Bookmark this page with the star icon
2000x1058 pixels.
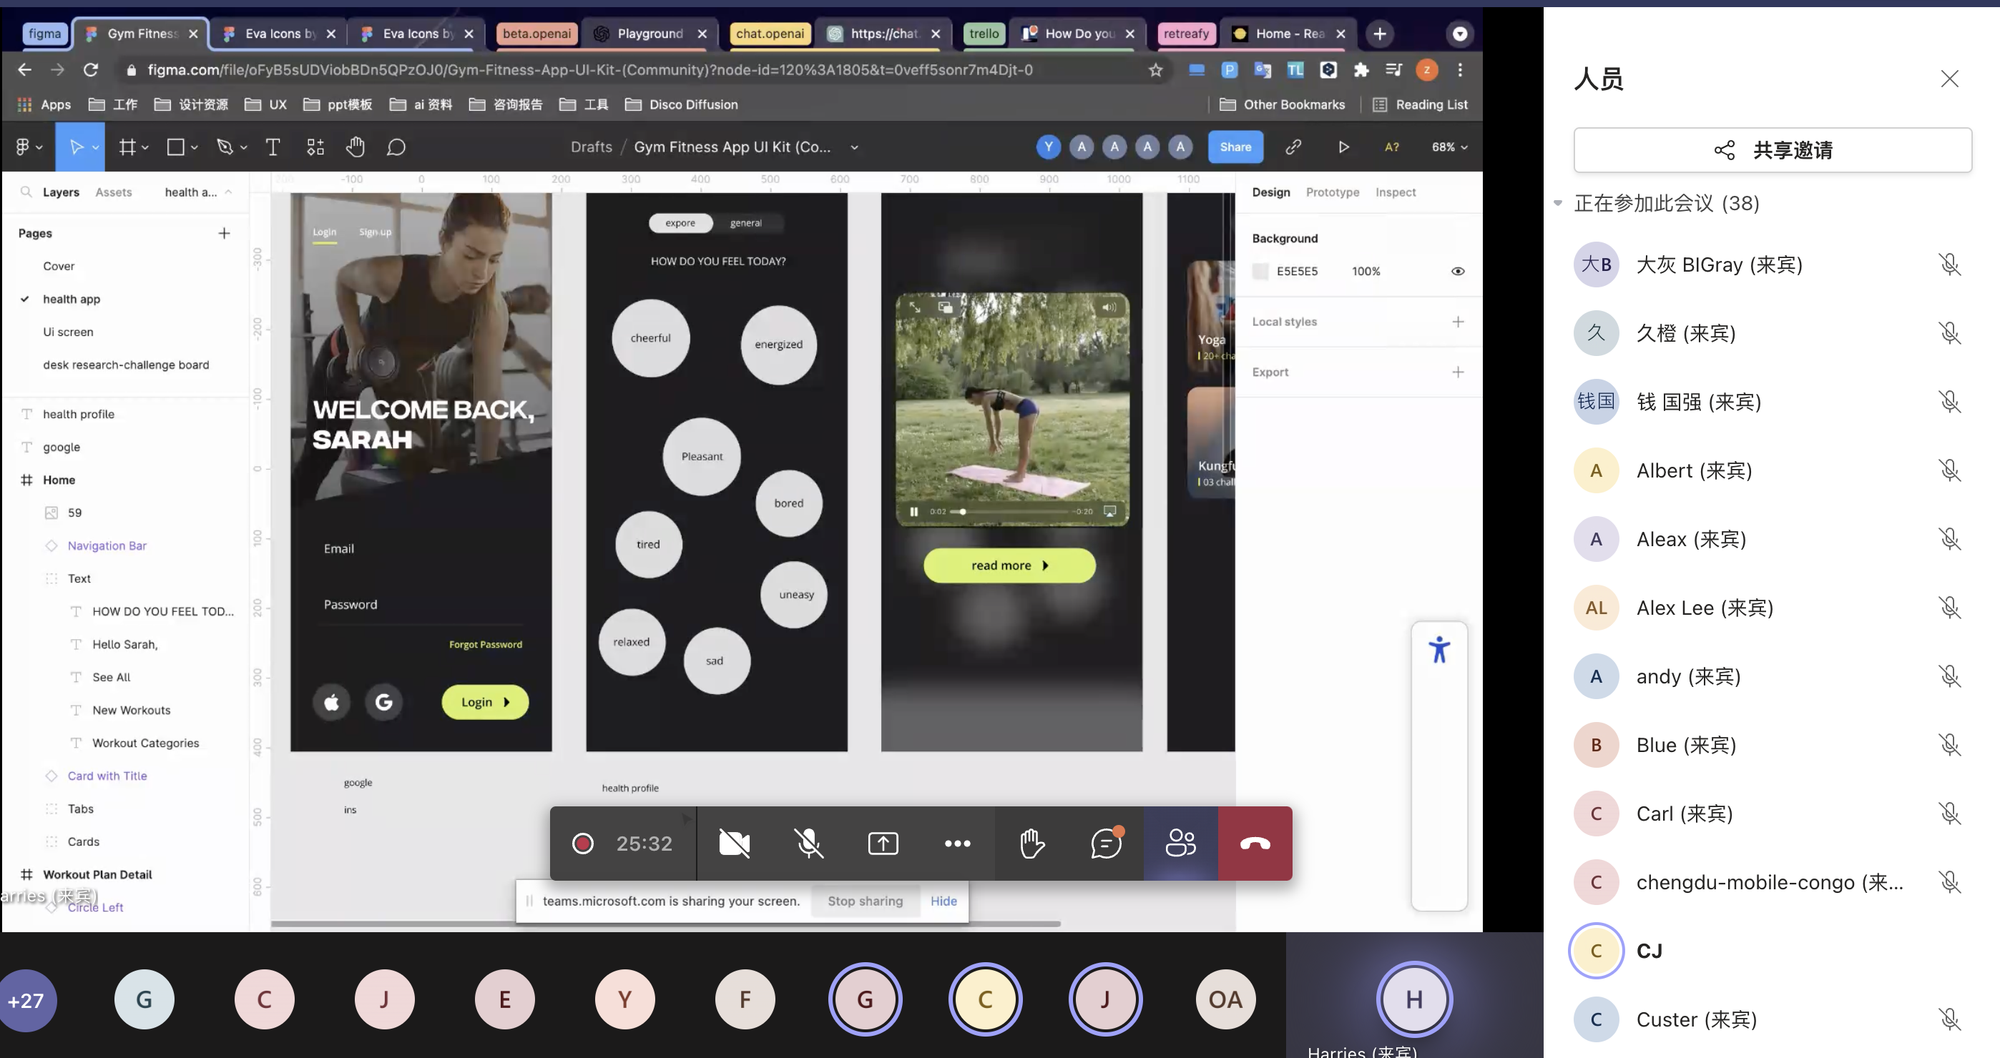[1156, 70]
